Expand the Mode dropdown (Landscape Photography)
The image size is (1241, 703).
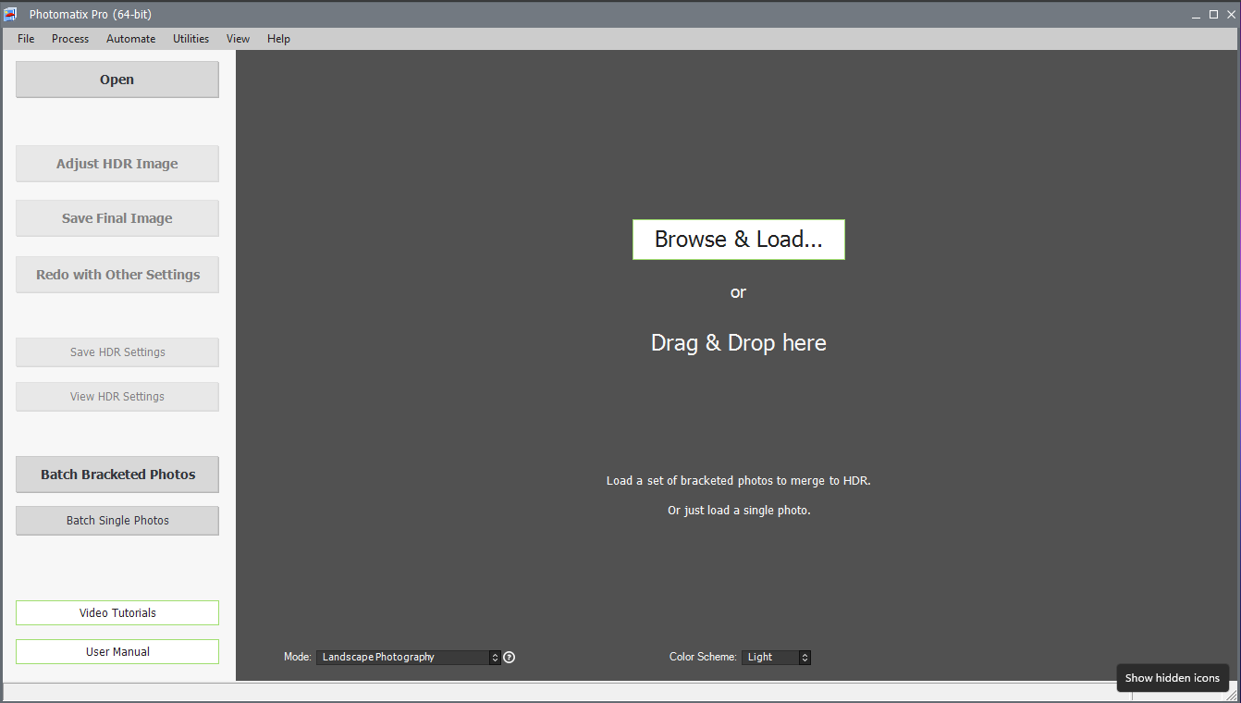click(409, 658)
